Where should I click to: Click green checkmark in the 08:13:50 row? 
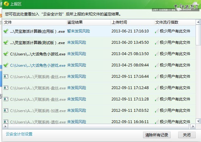(x=6, y=54)
